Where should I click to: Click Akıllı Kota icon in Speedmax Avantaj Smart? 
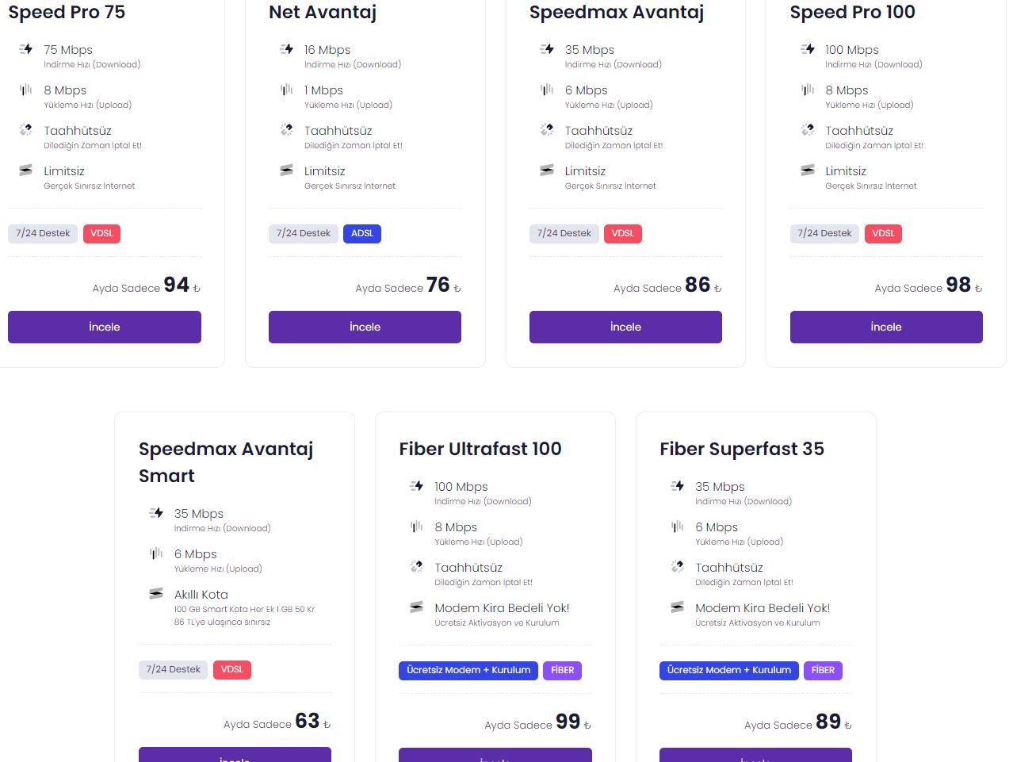[x=156, y=593]
